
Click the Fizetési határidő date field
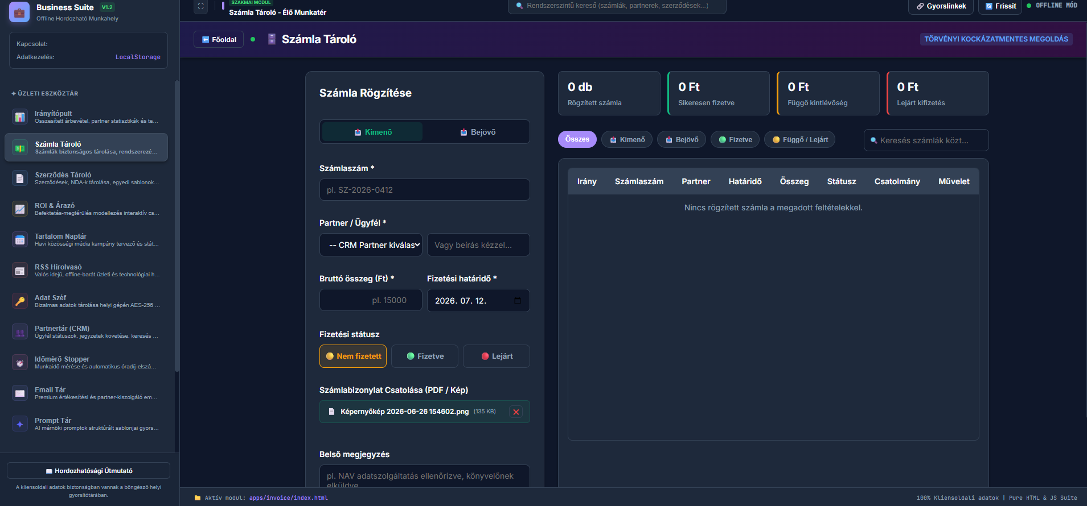[478, 300]
